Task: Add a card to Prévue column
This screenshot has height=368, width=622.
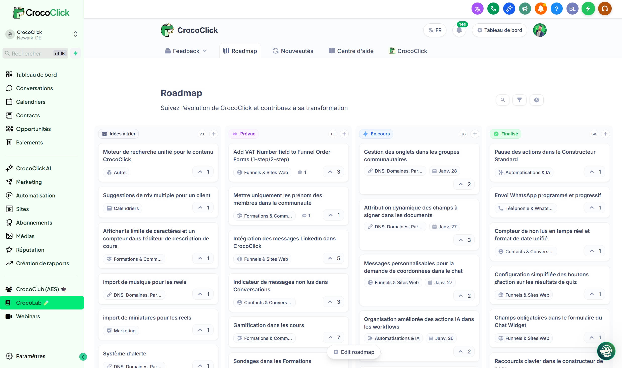Action: pos(344,134)
